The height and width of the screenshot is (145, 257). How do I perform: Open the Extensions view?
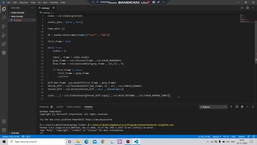4,44
